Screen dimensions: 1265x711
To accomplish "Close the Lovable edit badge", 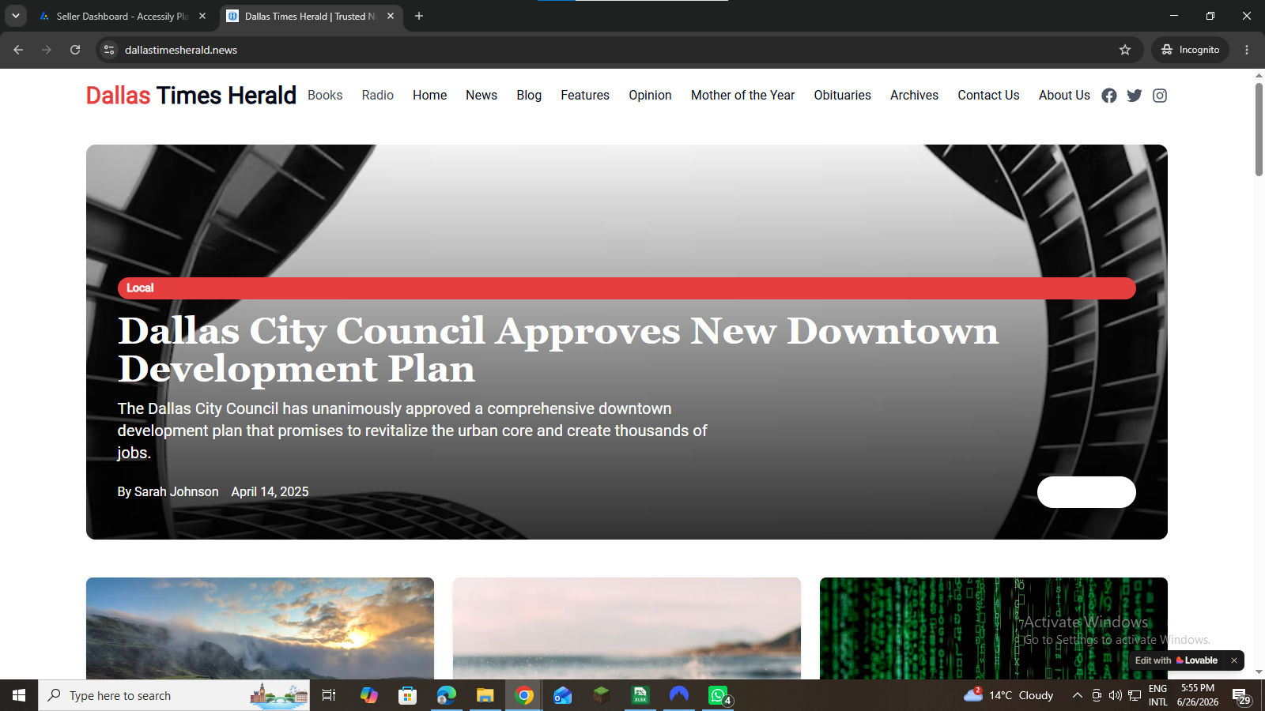I will pos(1234,660).
